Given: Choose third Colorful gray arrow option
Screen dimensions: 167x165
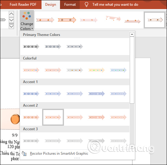Looking at the screenshot, I should 75,70.
